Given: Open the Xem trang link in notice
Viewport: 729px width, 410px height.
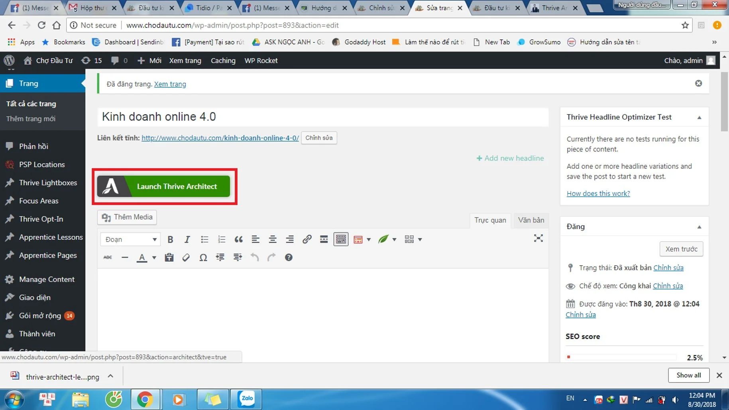Looking at the screenshot, I should [170, 84].
